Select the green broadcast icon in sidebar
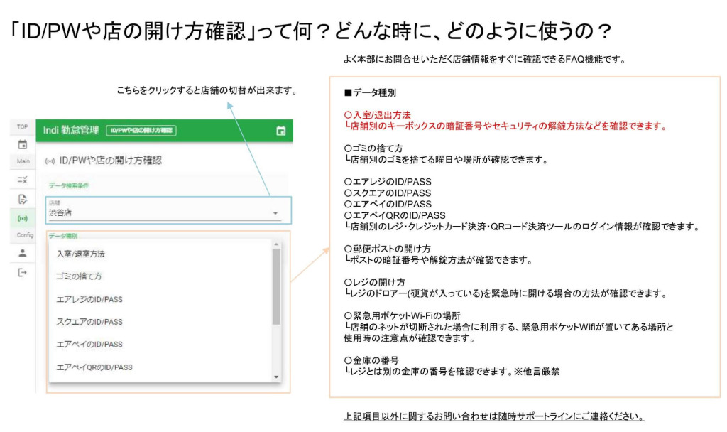This screenshot has width=727, height=432. (x=22, y=217)
